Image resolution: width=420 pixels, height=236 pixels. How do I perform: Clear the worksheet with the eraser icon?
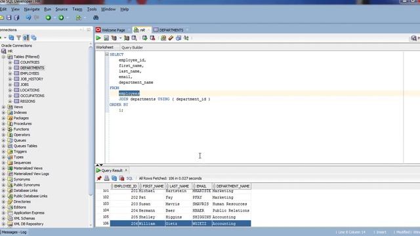pyautogui.click(x=171, y=38)
